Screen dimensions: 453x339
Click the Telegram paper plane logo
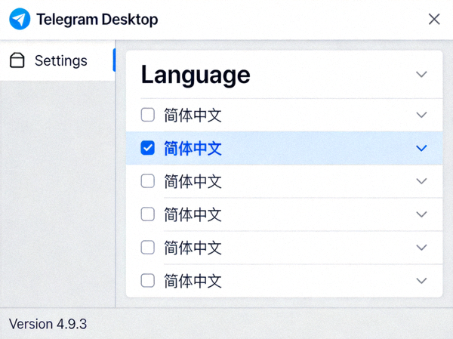tap(20, 19)
